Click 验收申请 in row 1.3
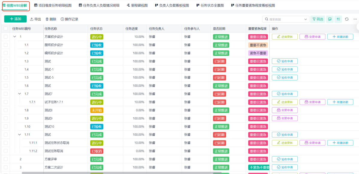359x174 pixels. pyautogui.click(x=285, y=61)
